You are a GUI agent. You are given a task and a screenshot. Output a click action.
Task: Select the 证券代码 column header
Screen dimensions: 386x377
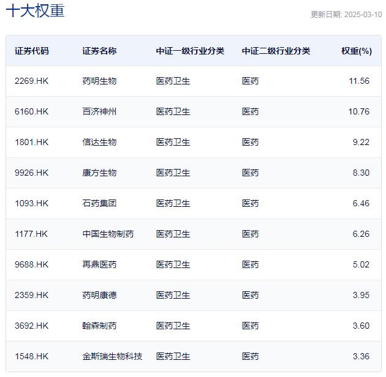click(x=32, y=51)
